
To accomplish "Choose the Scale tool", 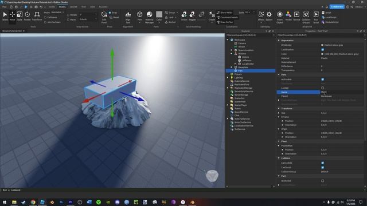I will pos(19,17).
